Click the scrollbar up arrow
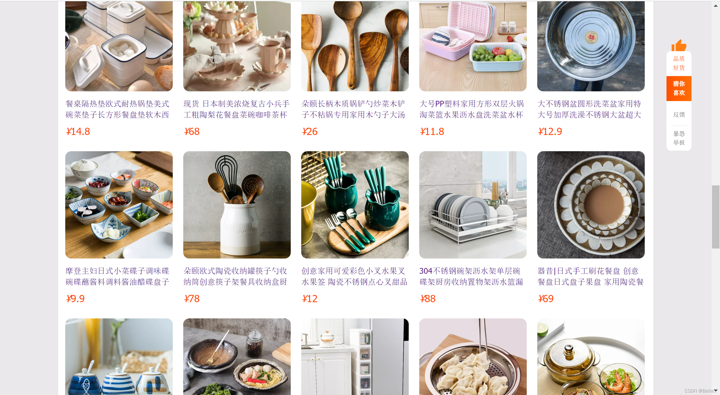The width and height of the screenshot is (720, 395). coord(715,5)
